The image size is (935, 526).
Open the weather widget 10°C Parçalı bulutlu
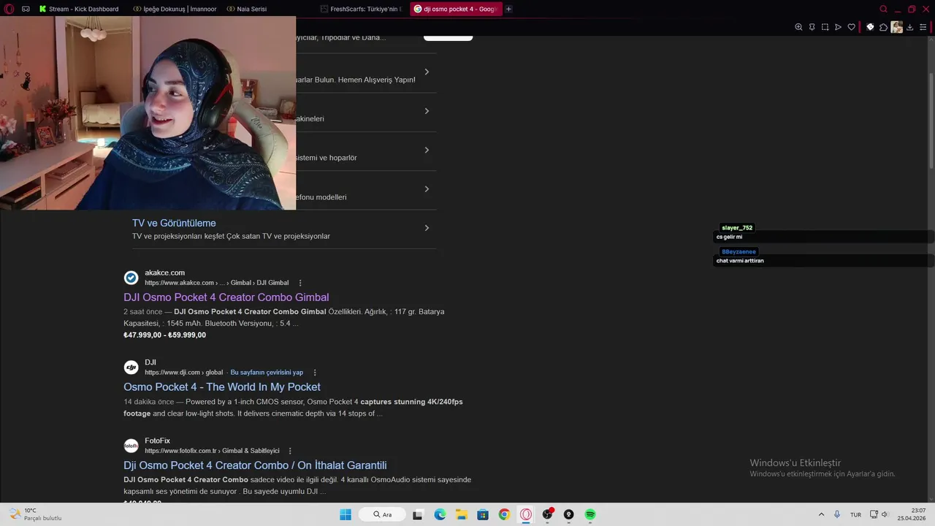pyautogui.click(x=35, y=514)
